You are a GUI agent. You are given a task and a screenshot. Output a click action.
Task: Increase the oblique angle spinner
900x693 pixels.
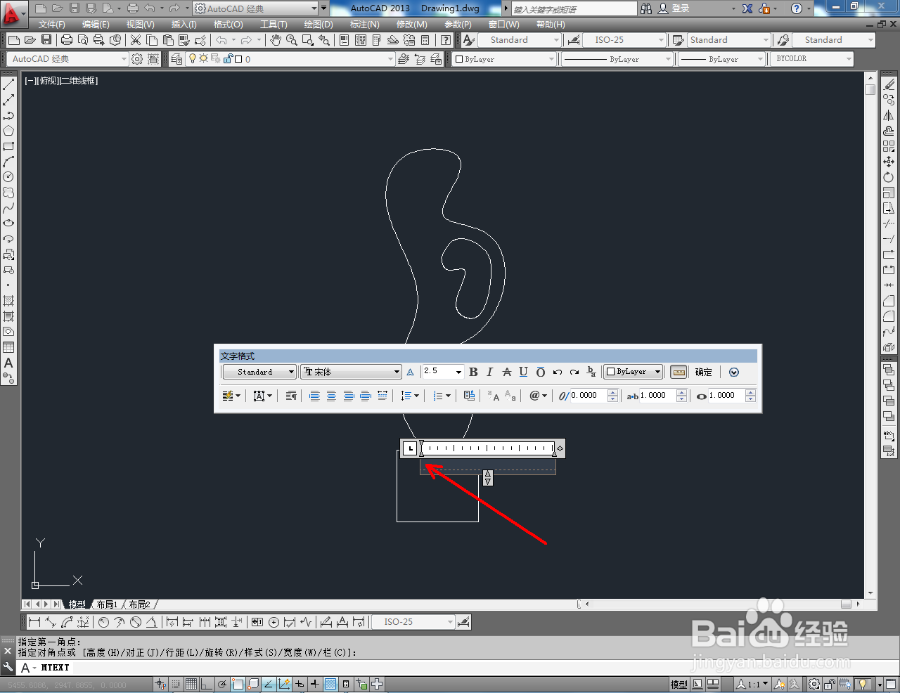point(612,392)
